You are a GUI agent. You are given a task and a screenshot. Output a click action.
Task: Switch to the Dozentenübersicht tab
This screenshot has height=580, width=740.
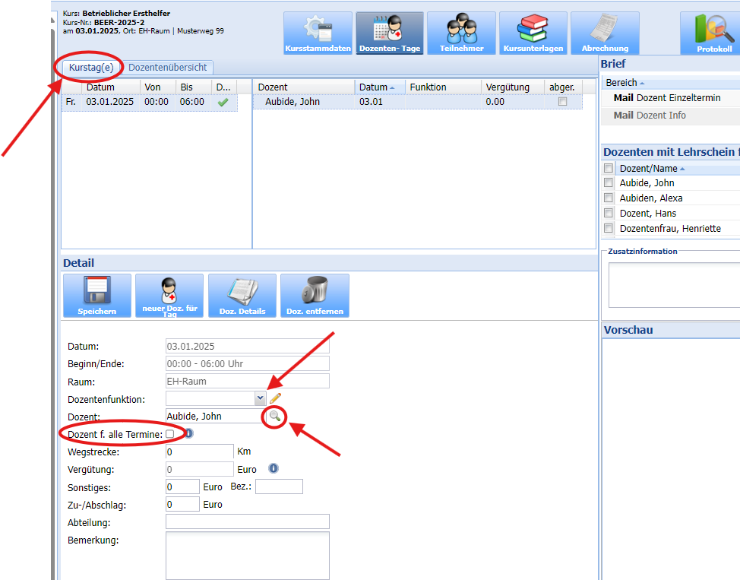[167, 68]
